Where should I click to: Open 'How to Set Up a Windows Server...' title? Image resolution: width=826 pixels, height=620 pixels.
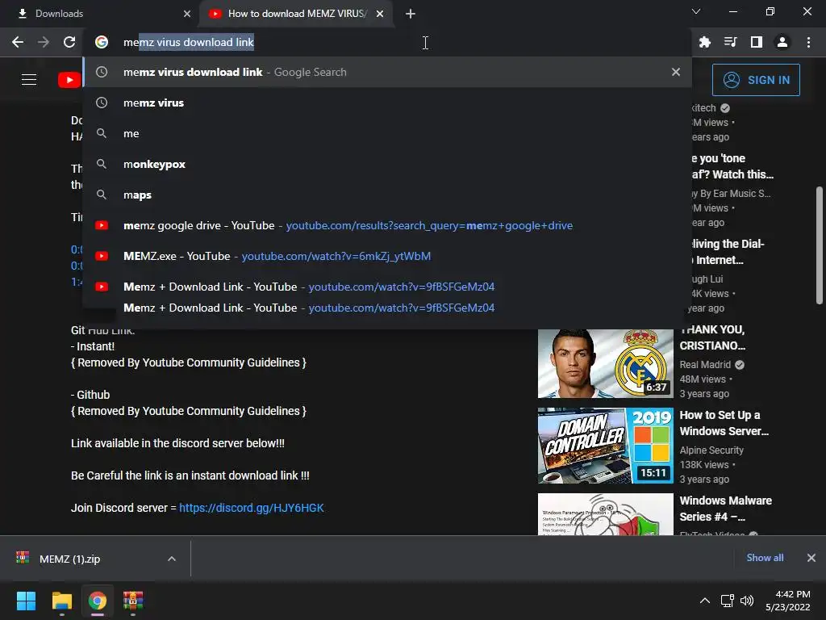(x=724, y=423)
